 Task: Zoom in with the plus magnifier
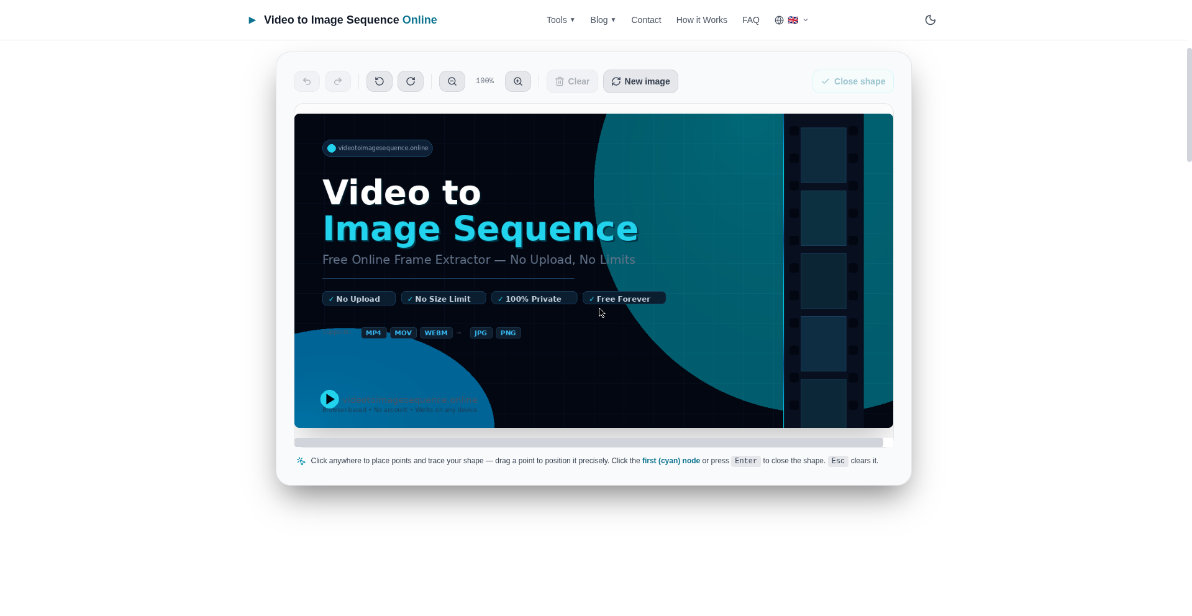[518, 81]
